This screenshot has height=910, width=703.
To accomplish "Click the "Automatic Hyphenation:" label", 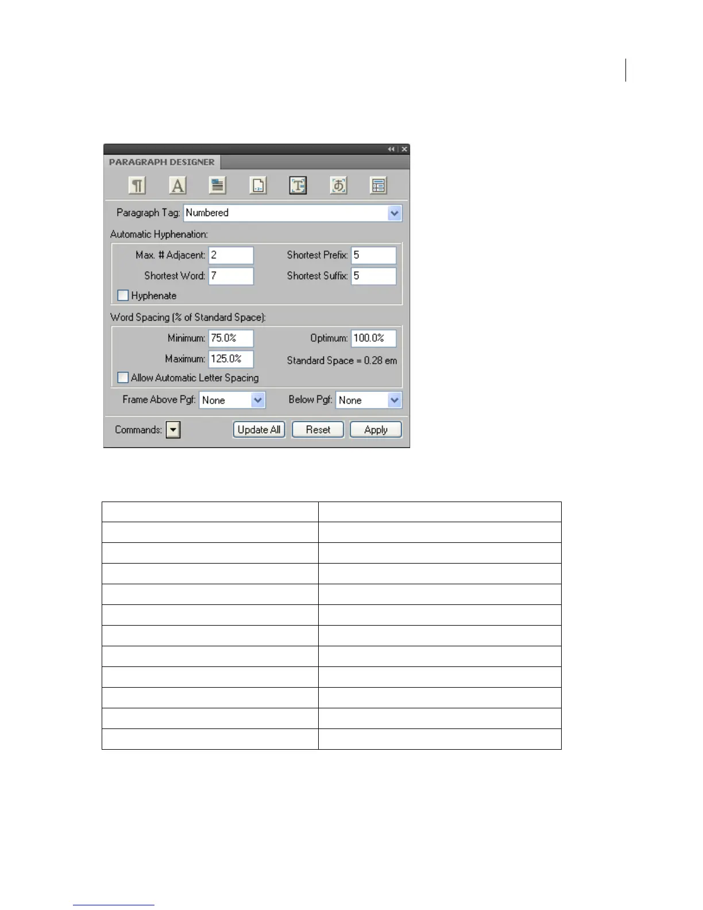I will click(x=159, y=234).
